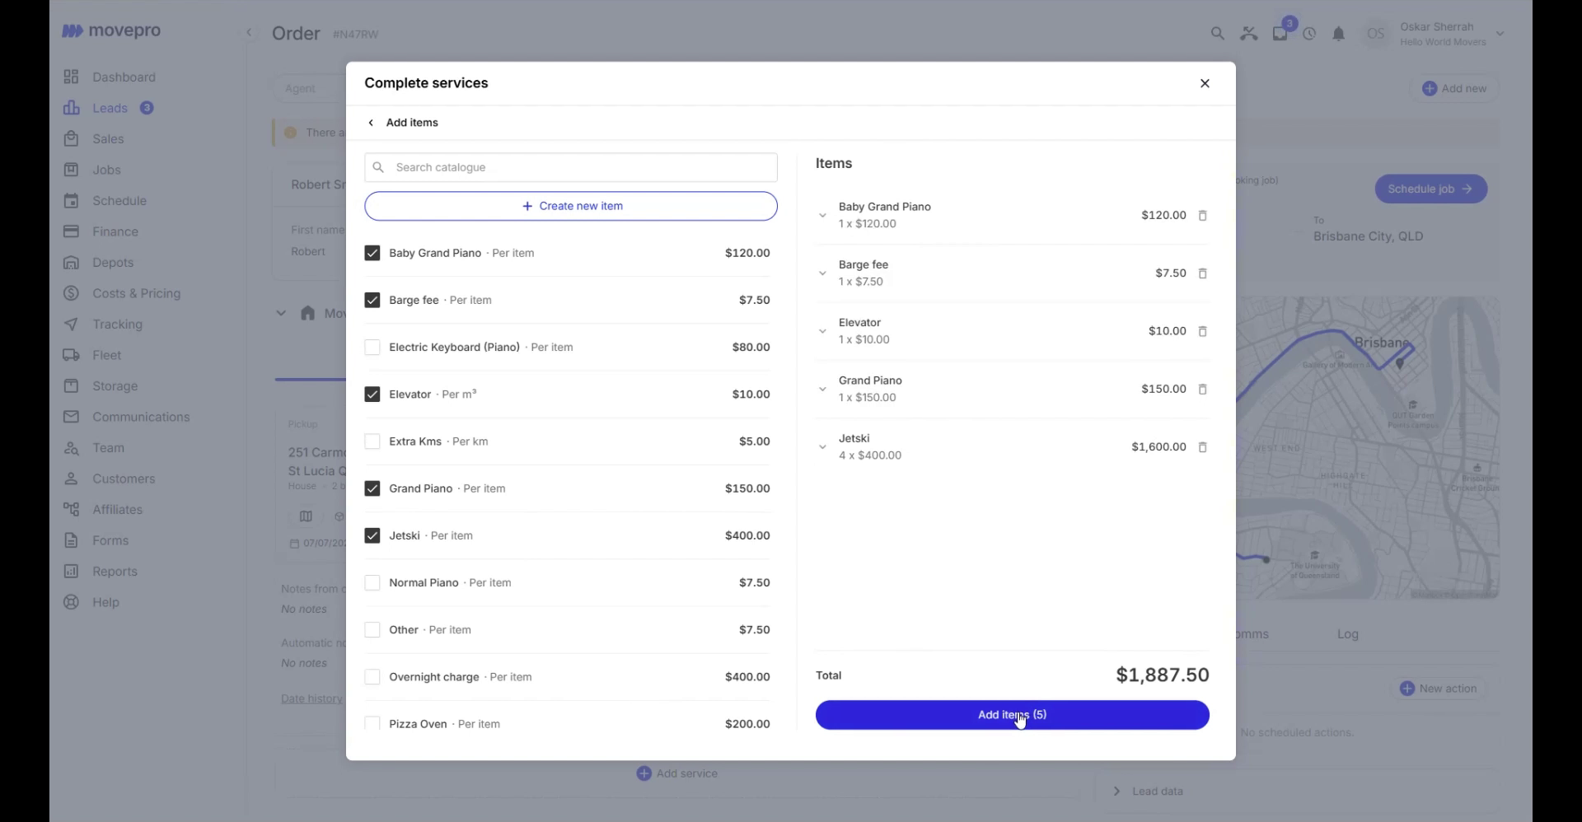This screenshot has height=822, width=1582.
Task: Uncheck the Jetski checkbox
Action: 372,535
